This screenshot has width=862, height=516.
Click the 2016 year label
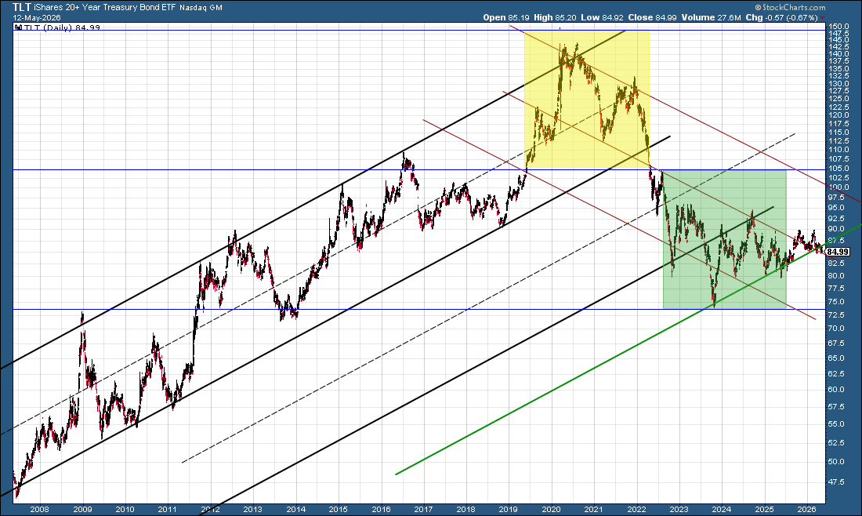coord(381,510)
